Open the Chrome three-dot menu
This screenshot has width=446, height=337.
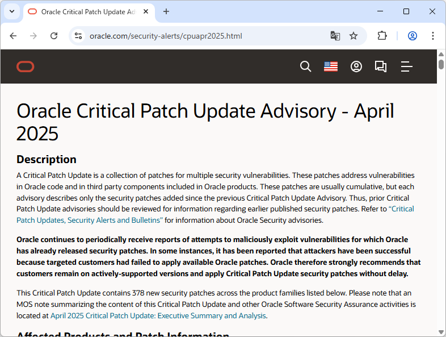pos(432,36)
